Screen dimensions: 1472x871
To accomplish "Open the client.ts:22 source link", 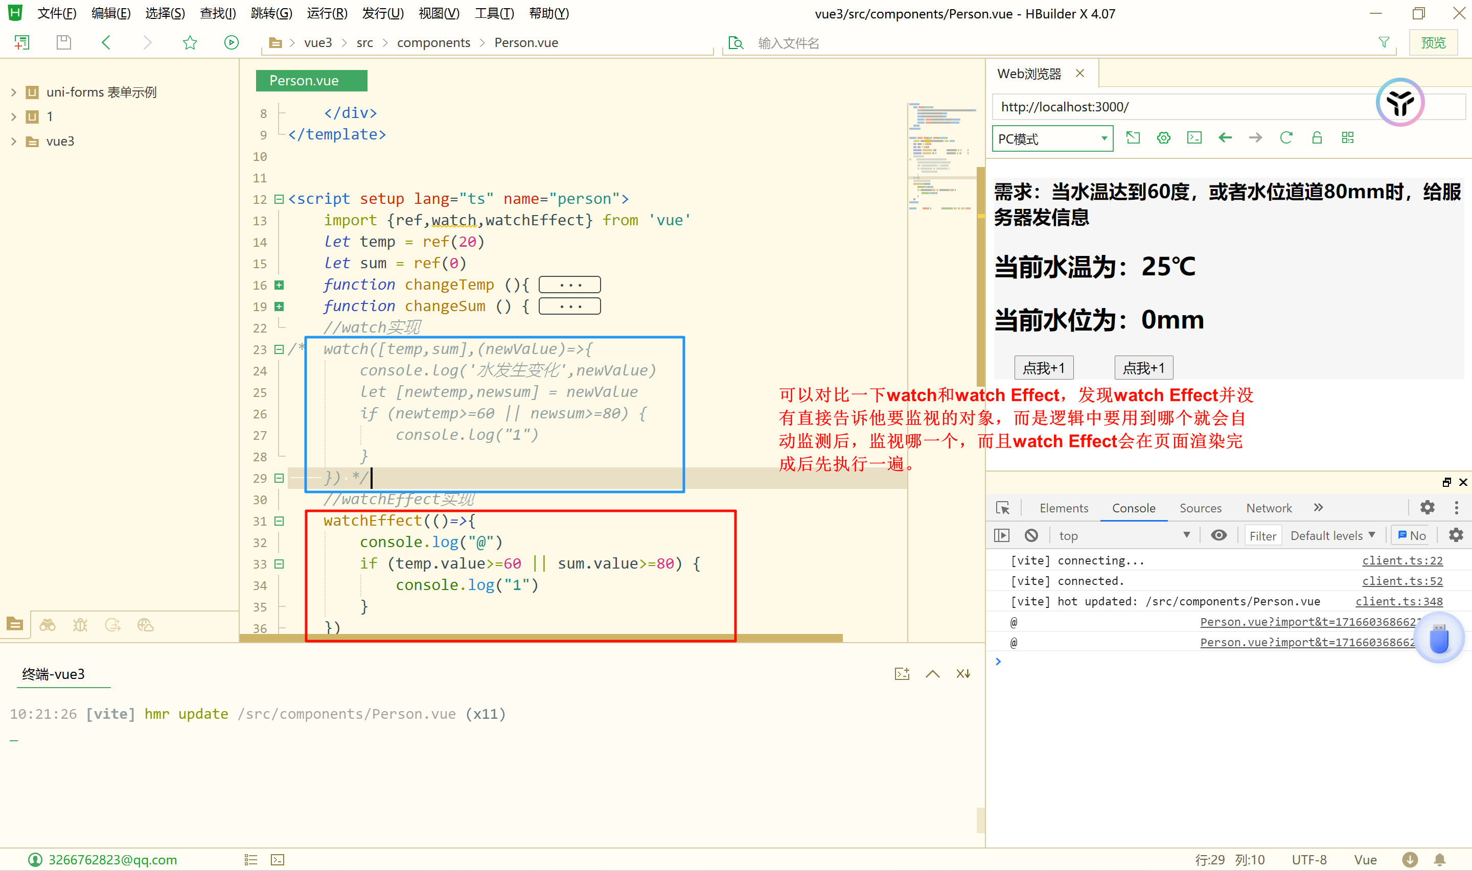I will point(1401,560).
